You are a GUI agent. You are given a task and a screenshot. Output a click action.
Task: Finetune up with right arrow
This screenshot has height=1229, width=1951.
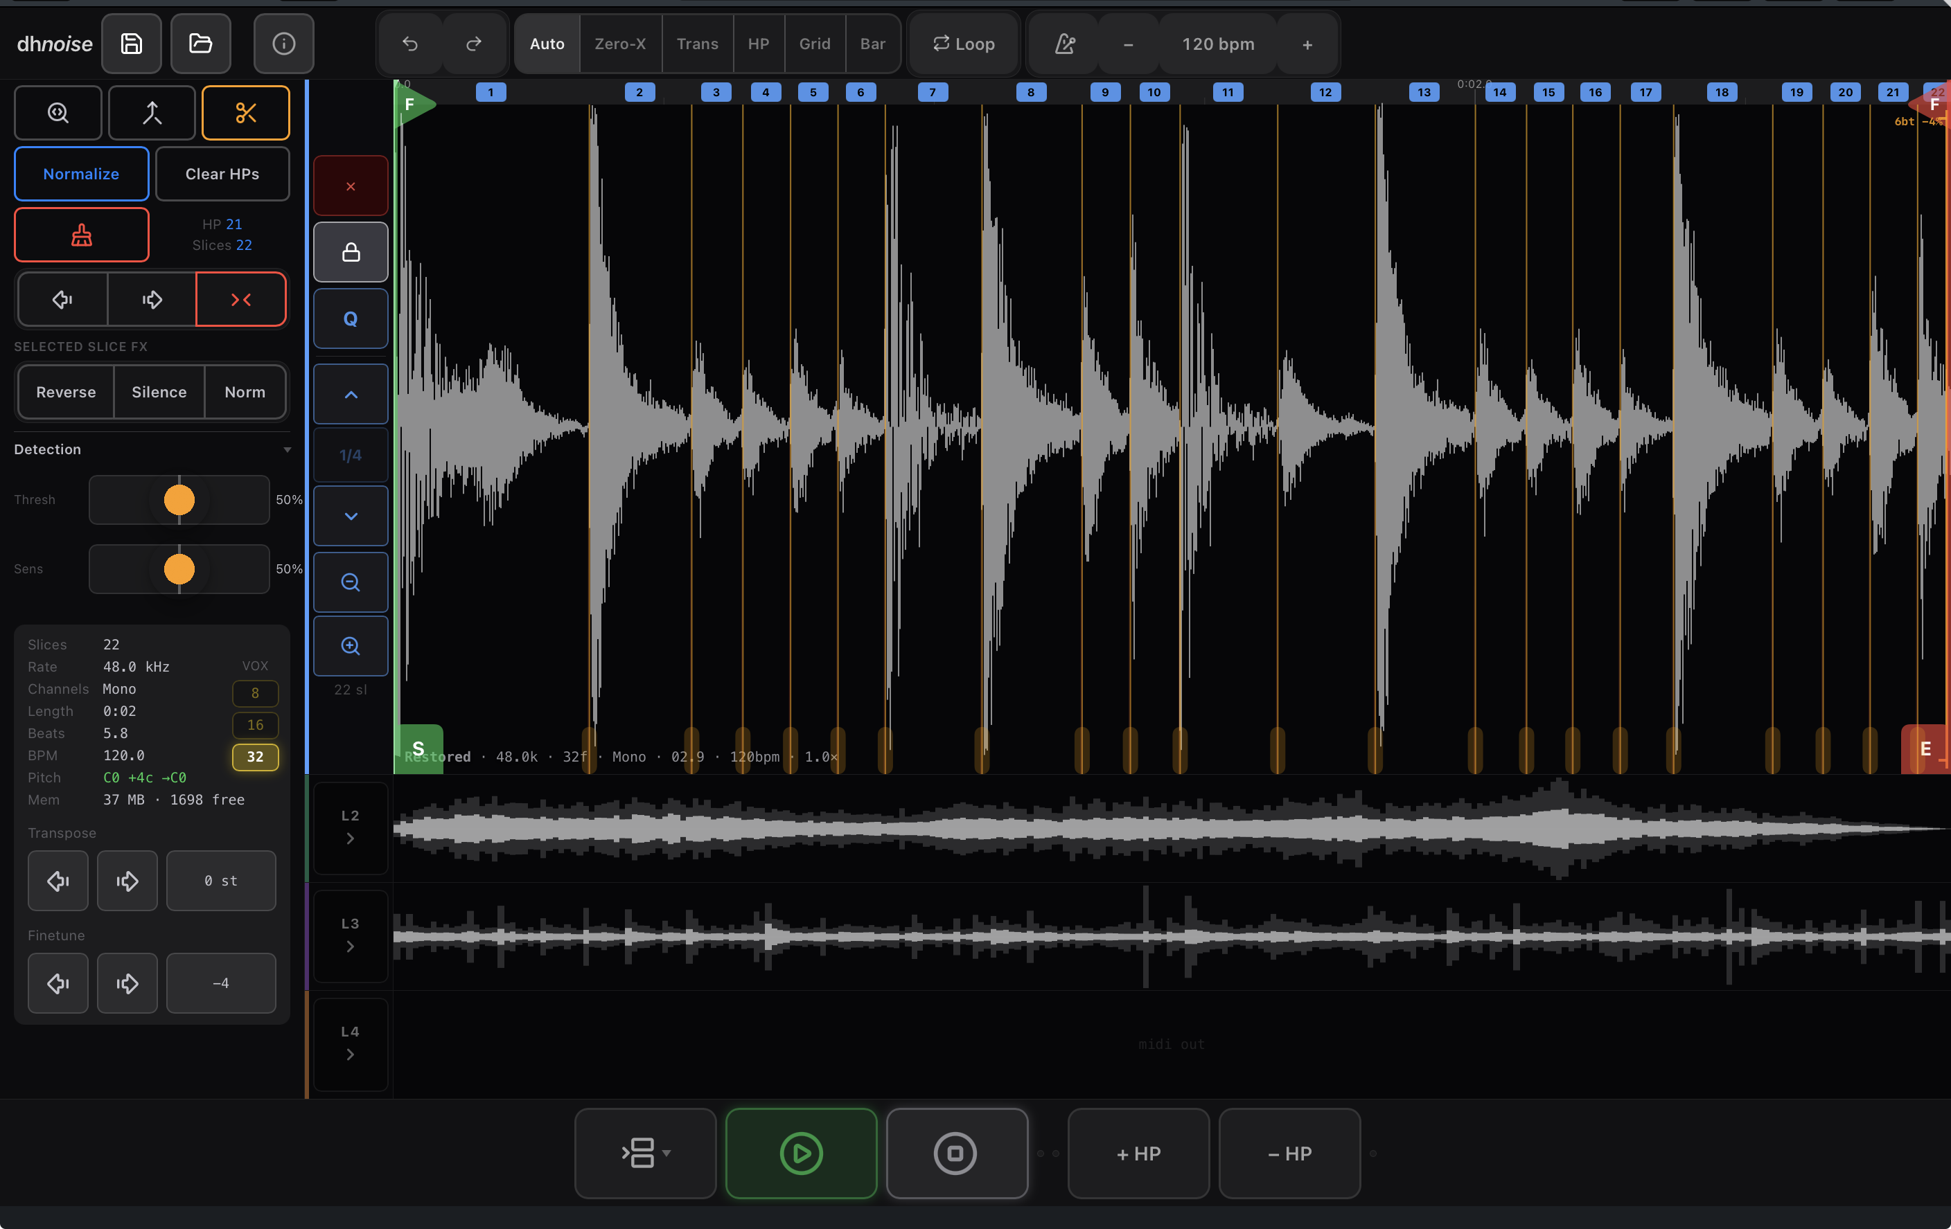127,984
